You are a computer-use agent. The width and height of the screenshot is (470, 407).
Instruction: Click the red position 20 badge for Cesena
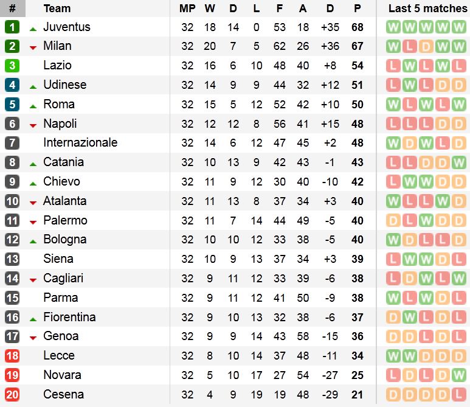point(12,394)
